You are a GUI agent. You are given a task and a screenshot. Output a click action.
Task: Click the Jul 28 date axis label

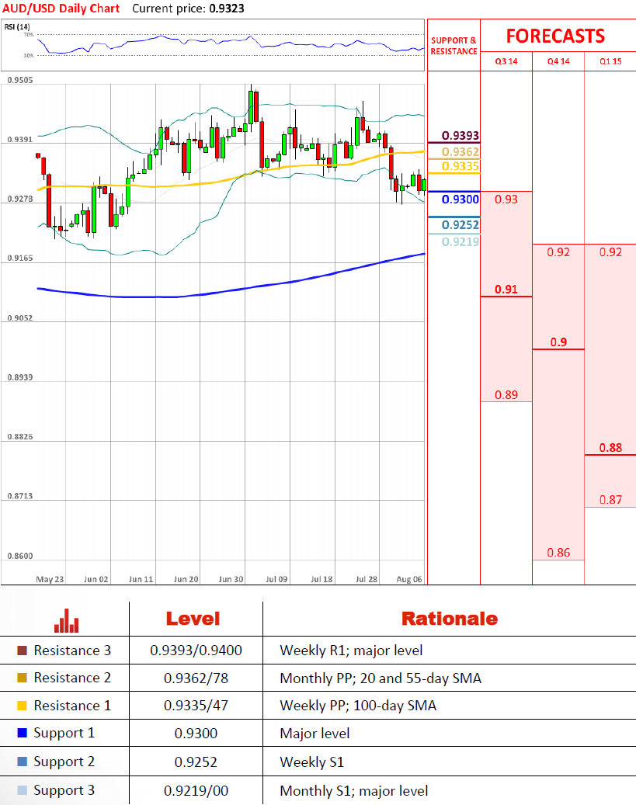(367, 579)
